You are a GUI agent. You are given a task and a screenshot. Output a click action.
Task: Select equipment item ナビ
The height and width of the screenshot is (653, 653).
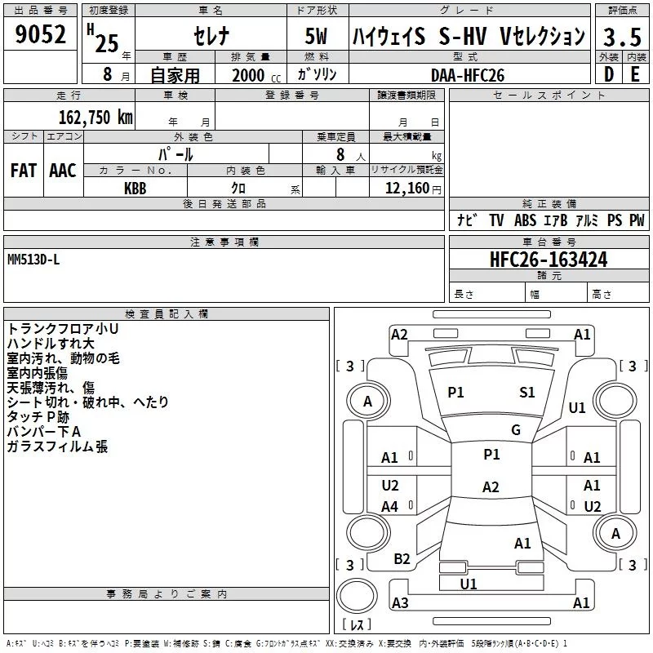coord(468,220)
